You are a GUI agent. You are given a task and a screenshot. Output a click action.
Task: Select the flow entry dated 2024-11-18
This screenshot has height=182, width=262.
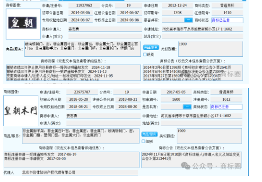point(58,68)
